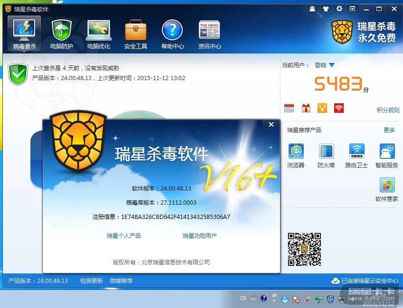Click the 瑞星杀毒 永久免费 lion logo

pyautogui.click(x=364, y=32)
